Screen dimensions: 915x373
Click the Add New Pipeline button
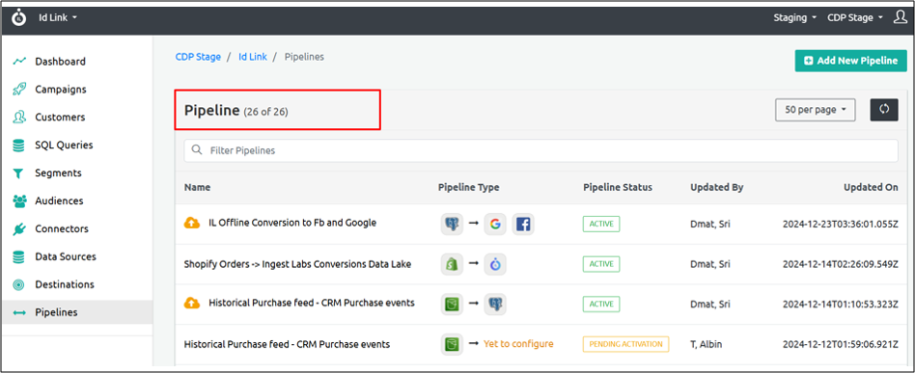tap(850, 61)
